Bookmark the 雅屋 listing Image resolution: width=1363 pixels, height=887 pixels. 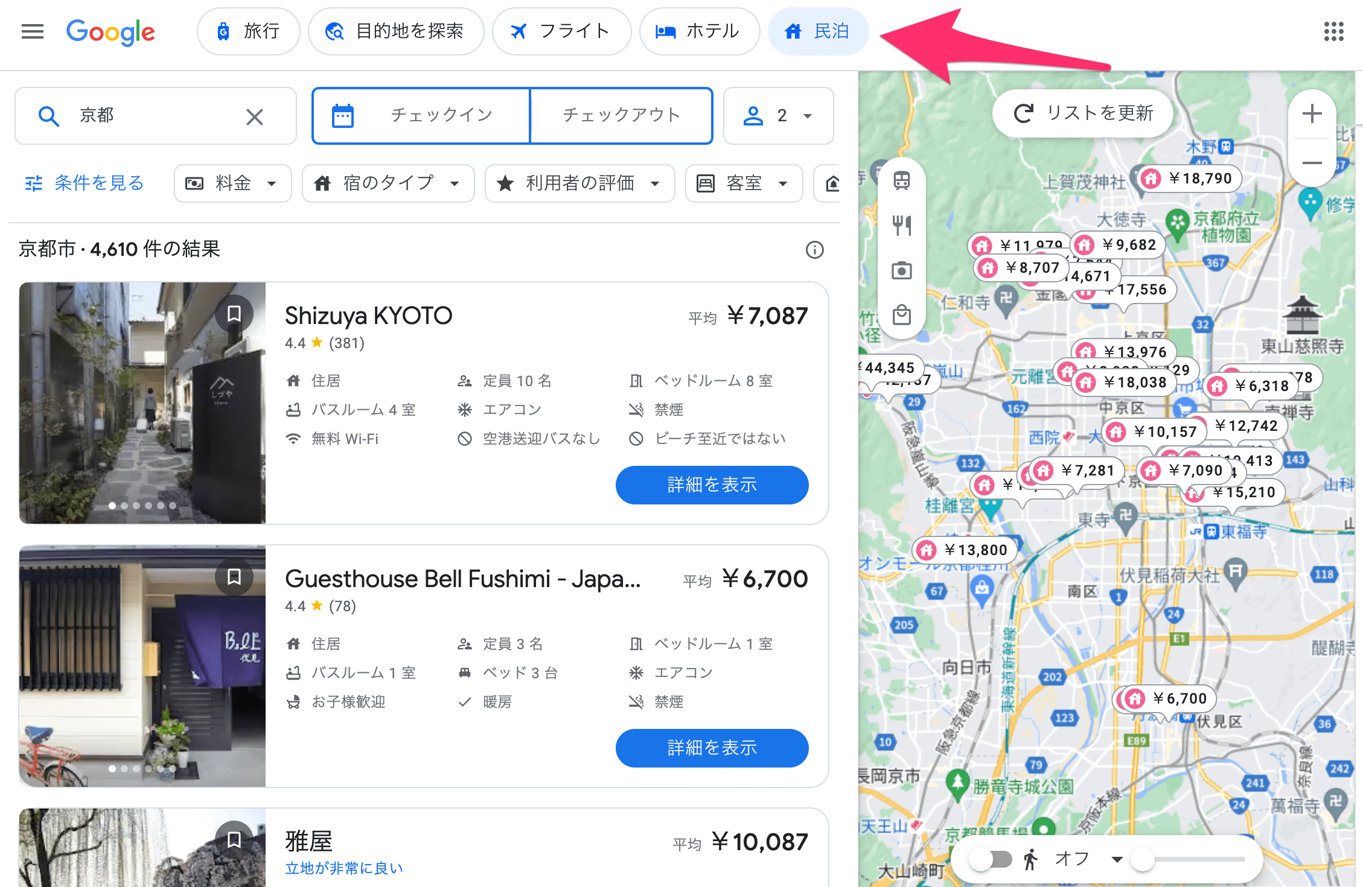(234, 839)
